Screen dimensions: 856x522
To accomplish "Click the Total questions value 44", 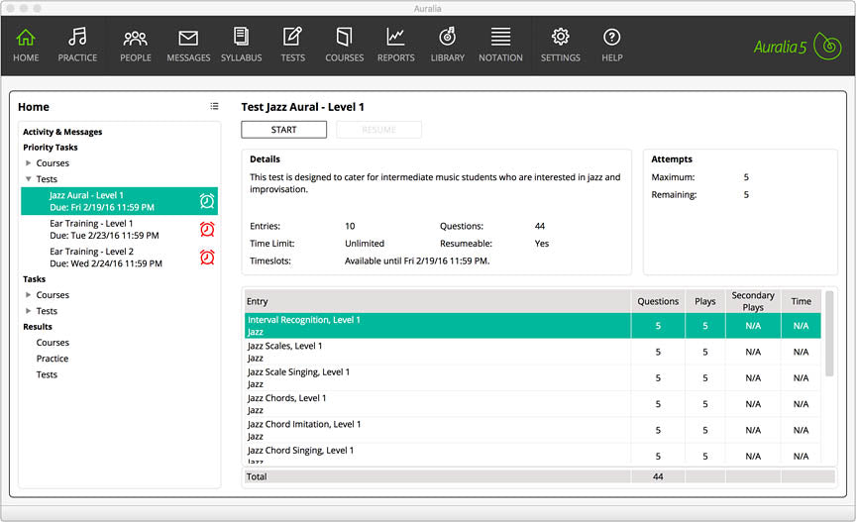I will click(x=658, y=476).
